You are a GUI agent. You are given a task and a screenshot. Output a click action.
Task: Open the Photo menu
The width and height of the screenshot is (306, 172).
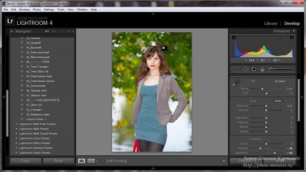point(37,10)
